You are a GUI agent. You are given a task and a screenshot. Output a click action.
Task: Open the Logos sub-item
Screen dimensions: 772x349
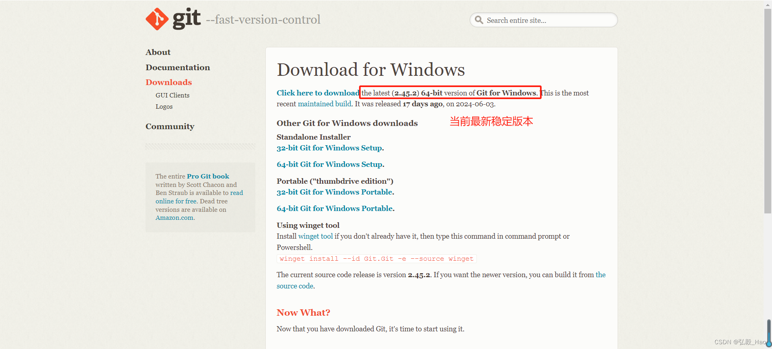pyautogui.click(x=164, y=107)
